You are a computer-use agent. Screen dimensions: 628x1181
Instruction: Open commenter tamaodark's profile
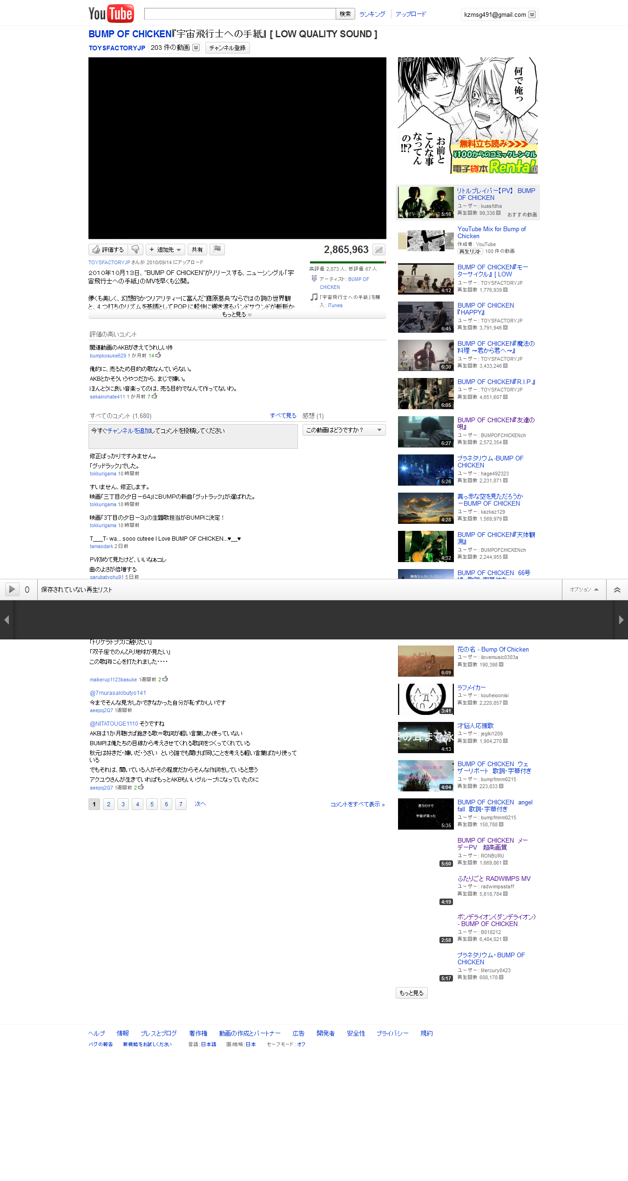tap(101, 546)
